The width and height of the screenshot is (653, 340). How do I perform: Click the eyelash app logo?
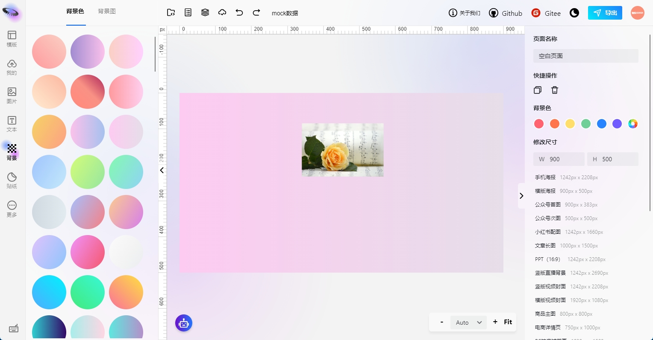click(x=11, y=12)
